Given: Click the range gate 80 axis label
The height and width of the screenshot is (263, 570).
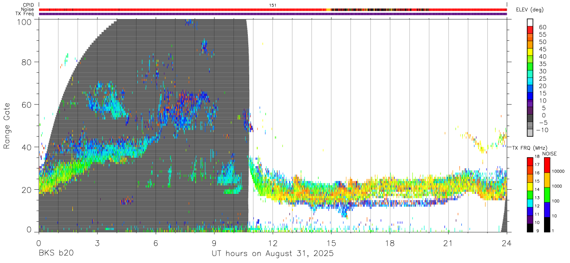Looking at the screenshot, I should pyautogui.click(x=27, y=62).
